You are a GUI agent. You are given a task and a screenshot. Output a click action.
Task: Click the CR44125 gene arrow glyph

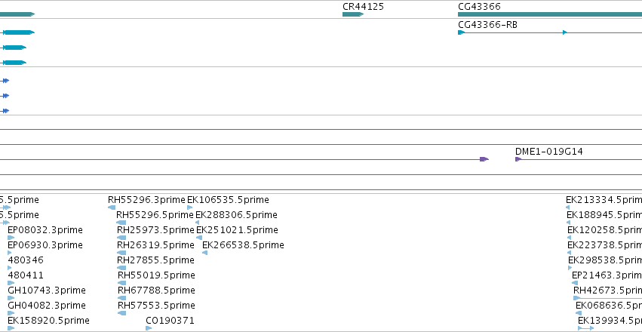click(353, 14)
